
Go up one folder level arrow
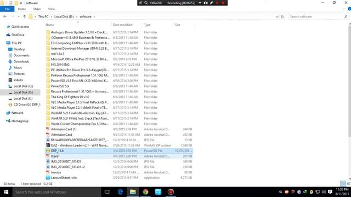[24, 16]
